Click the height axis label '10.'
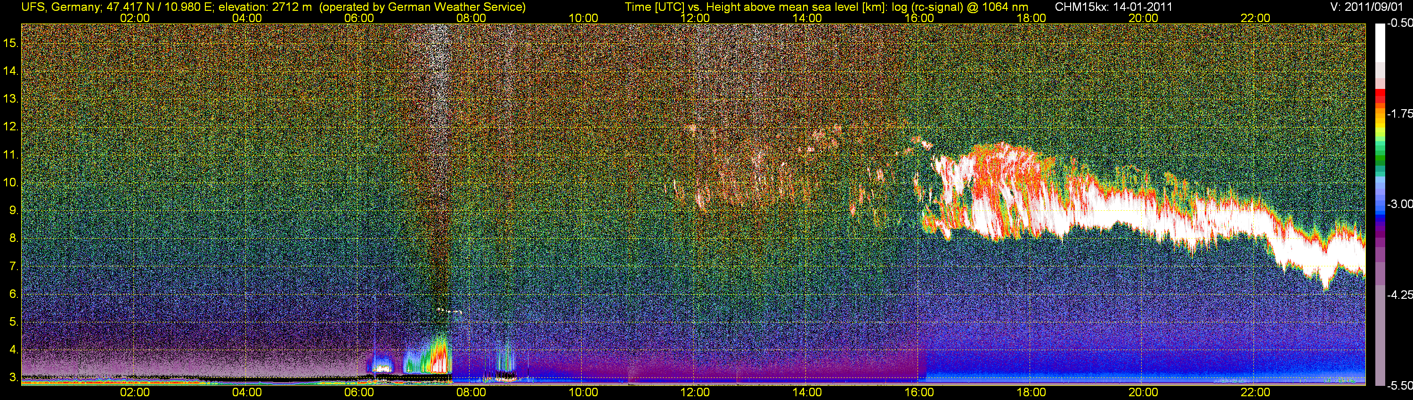 point(11,183)
